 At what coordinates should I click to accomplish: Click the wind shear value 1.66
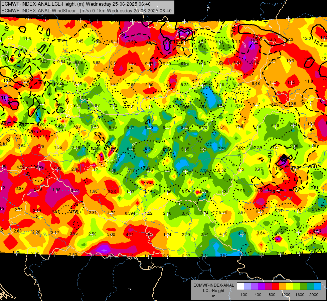tap(94, 191)
